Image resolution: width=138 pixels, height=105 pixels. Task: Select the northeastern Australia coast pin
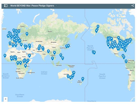(74, 73)
